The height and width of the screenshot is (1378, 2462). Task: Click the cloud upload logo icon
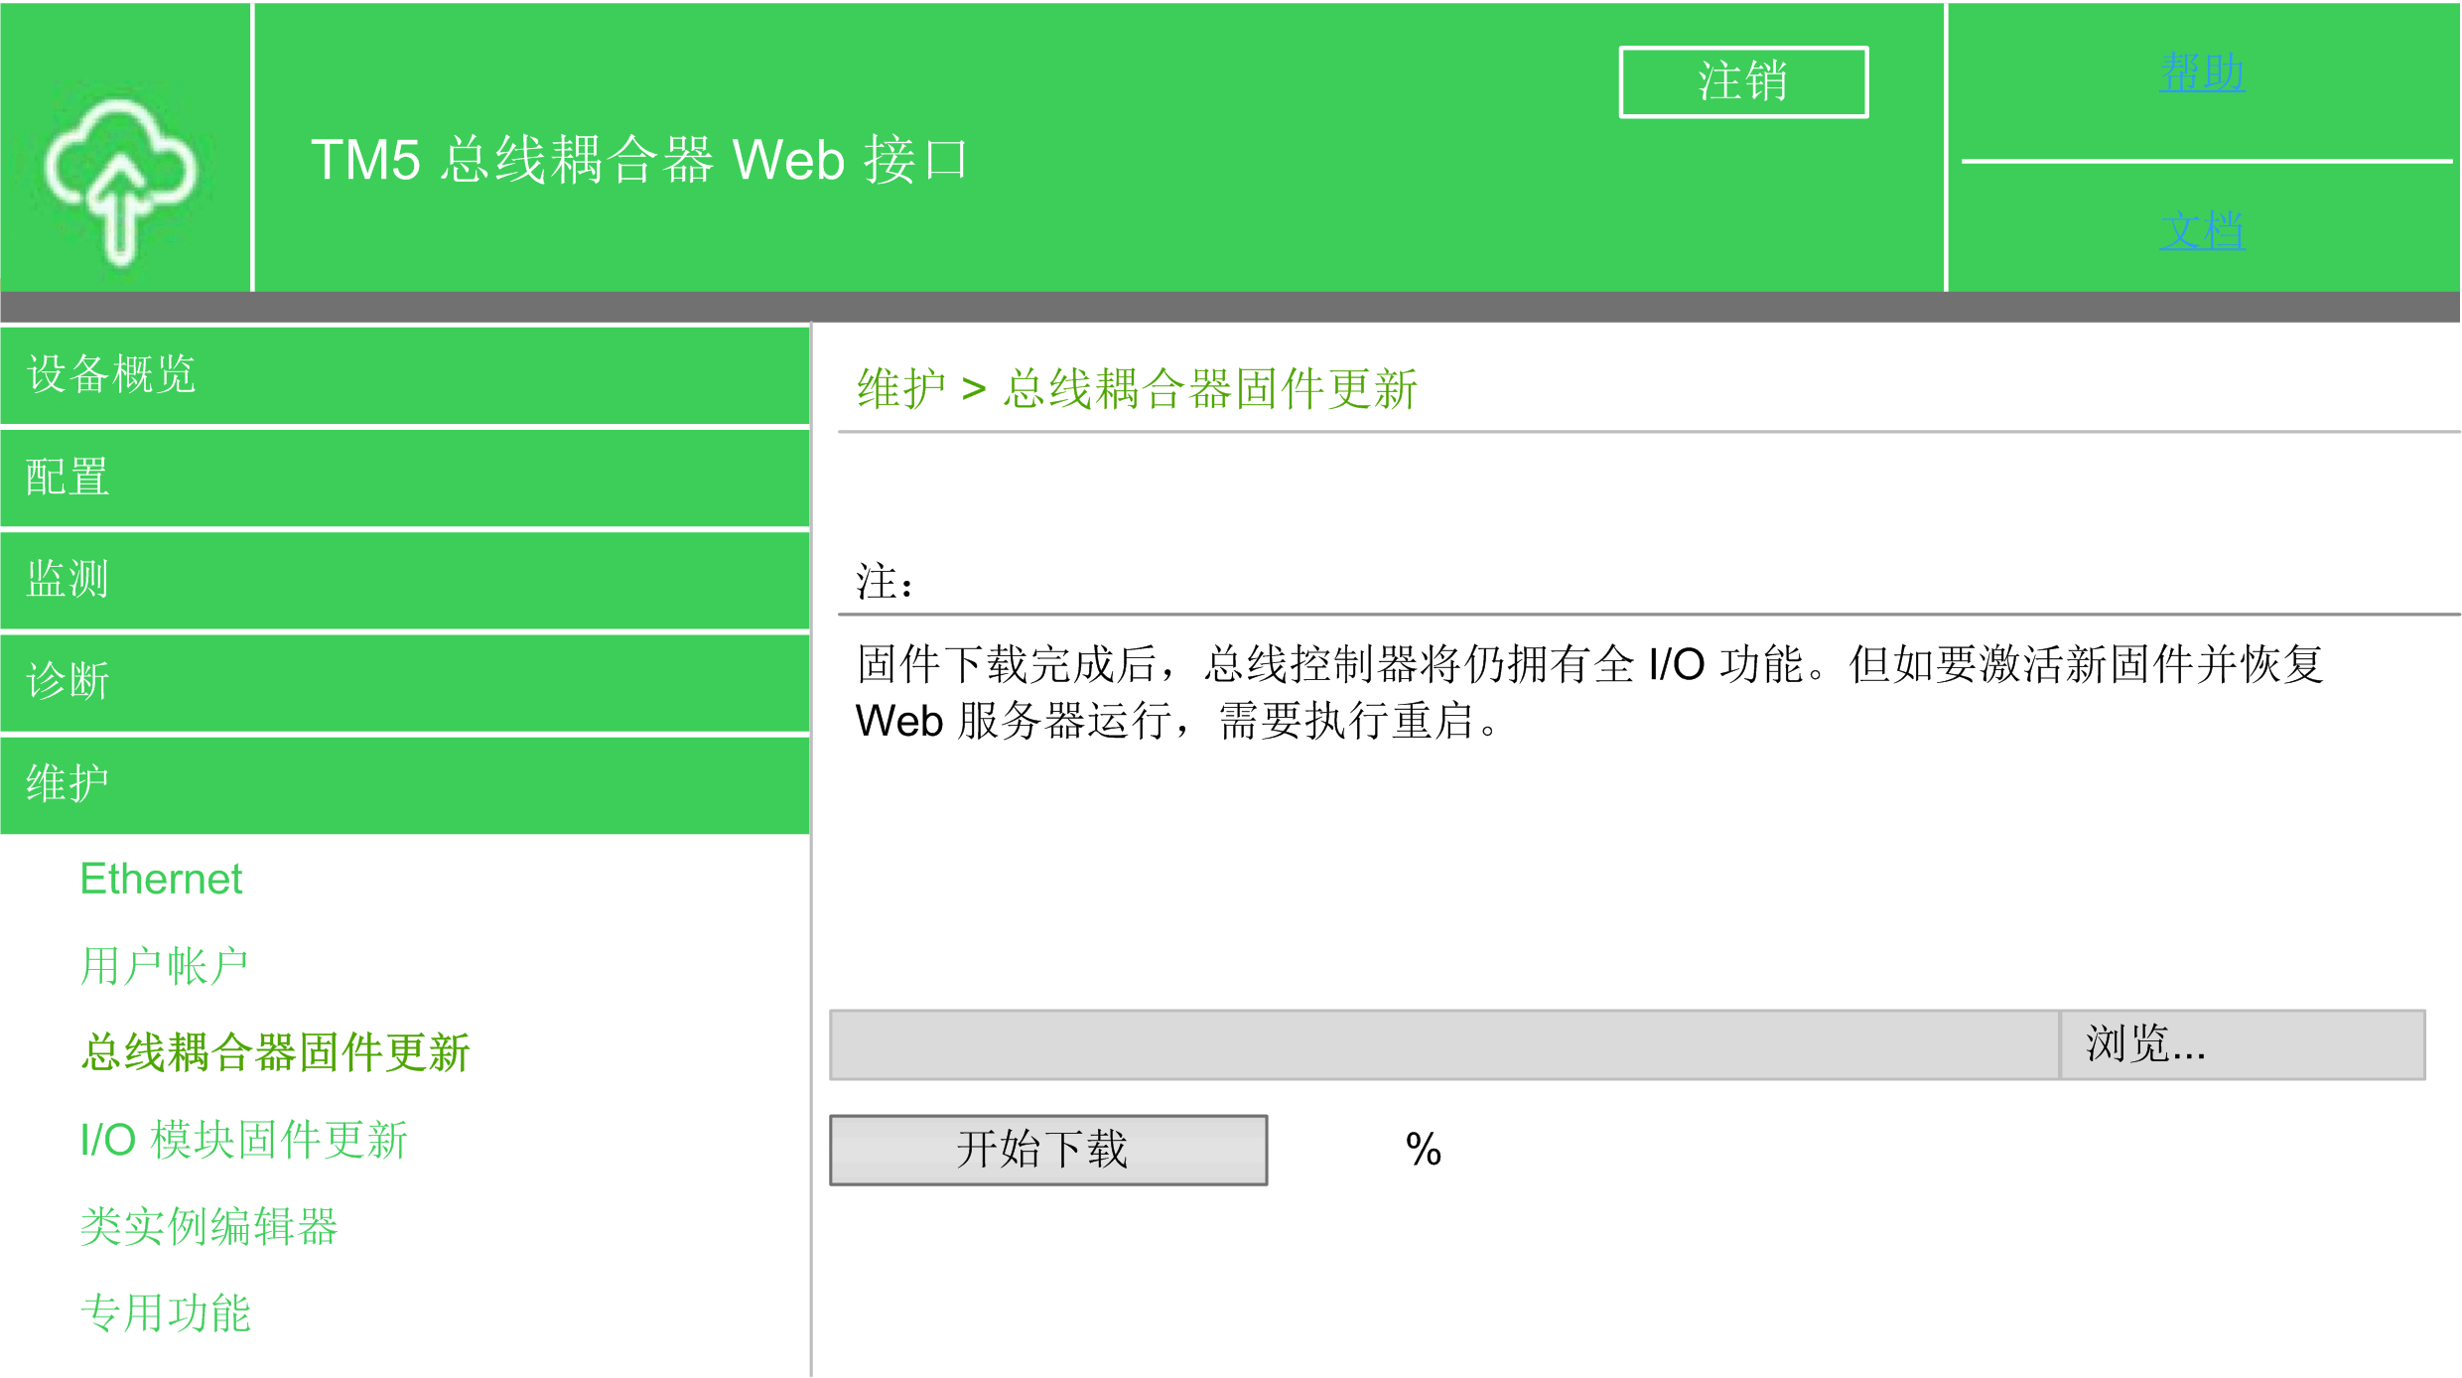[121, 182]
